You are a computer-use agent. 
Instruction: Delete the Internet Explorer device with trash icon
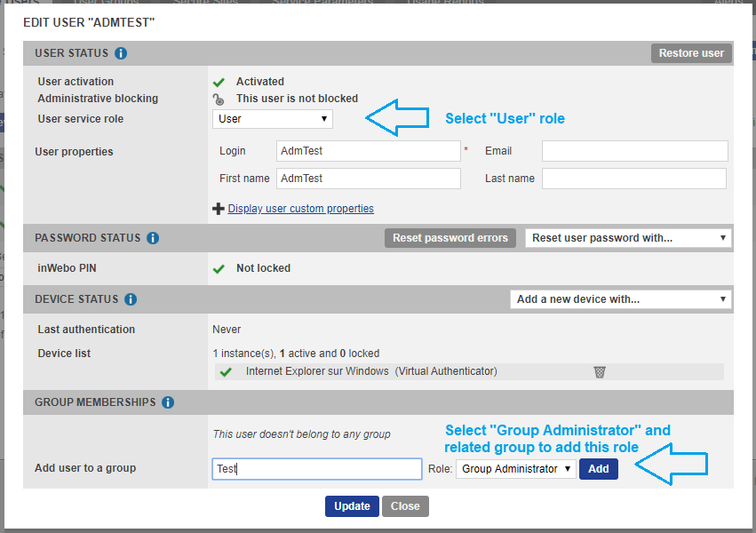[x=600, y=371]
